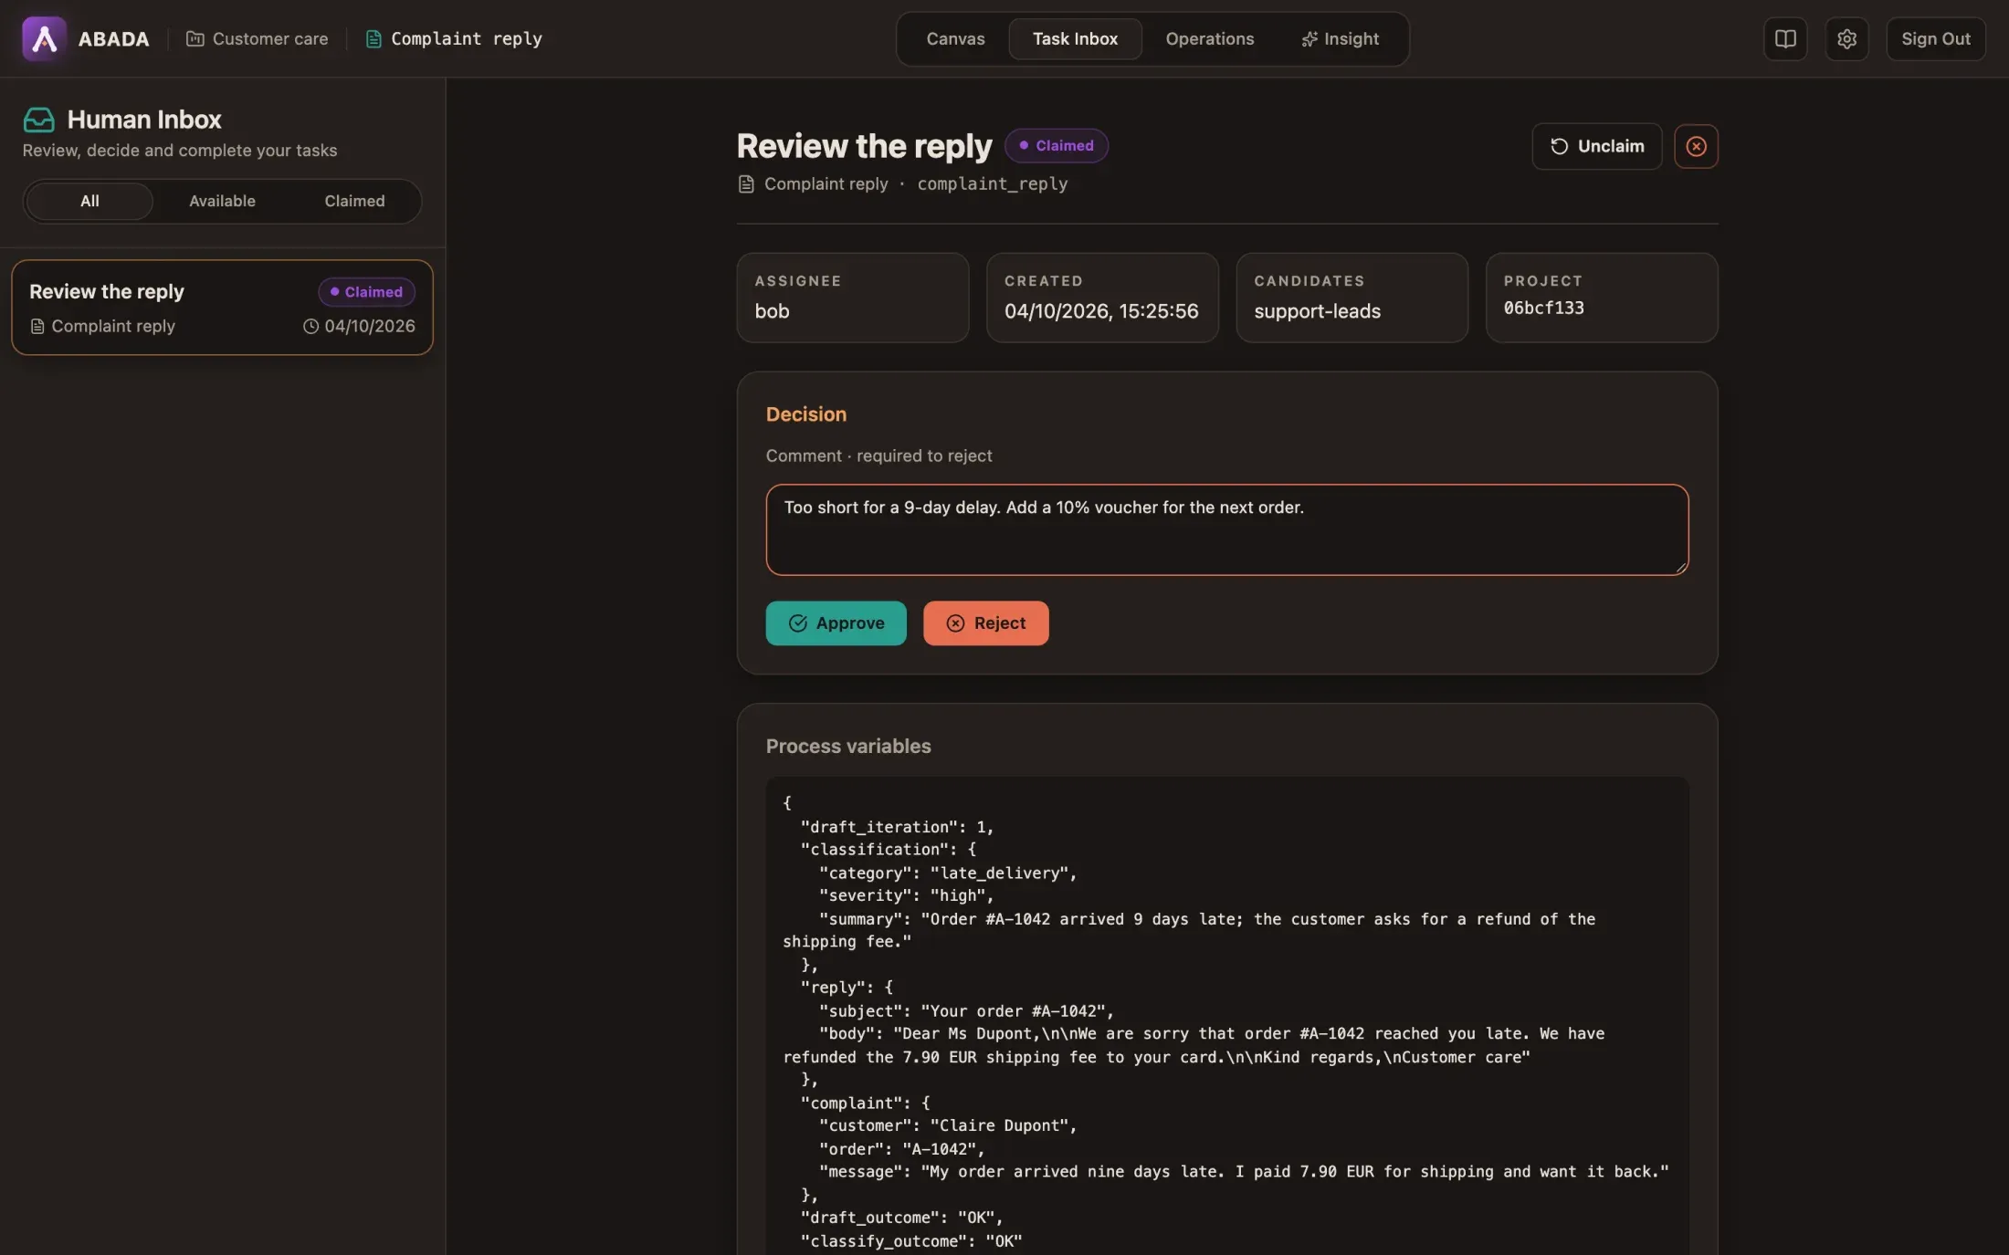The width and height of the screenshot is (2009, 1255).
Task: Click the complaint_reply process key text
Action: (x=992, y=183)
